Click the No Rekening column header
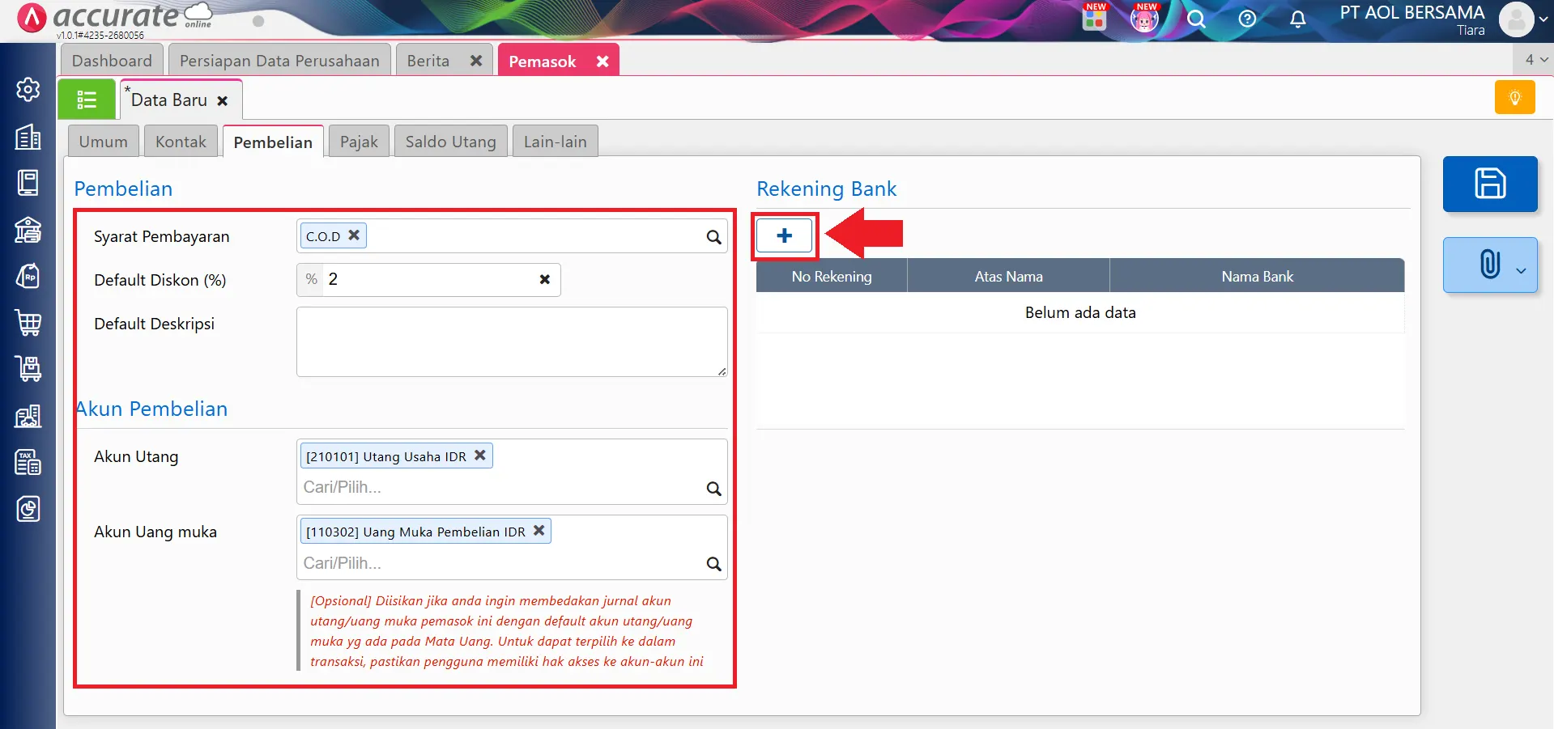Image resolution: width=1554 pixels, height=729 pixels. click(x=832, y=276)
